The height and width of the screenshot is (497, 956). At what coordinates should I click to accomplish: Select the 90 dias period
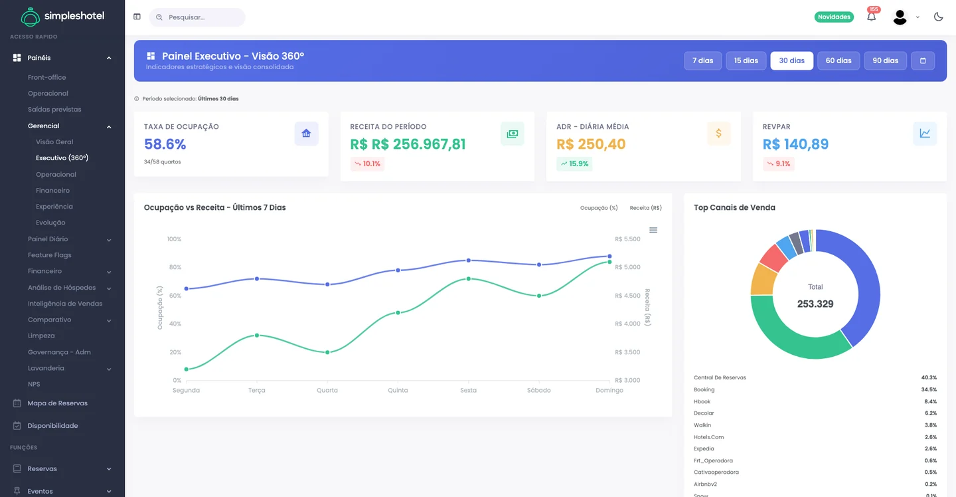[x=886, y=60]
